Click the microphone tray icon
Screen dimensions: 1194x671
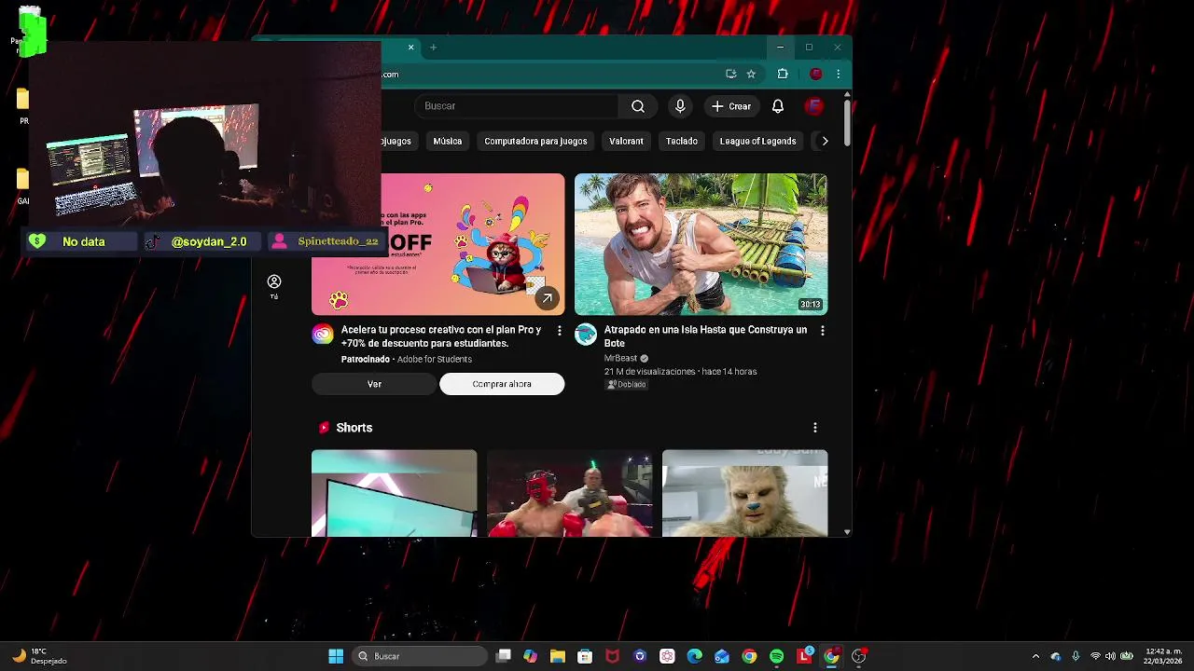coord(1076,656)
